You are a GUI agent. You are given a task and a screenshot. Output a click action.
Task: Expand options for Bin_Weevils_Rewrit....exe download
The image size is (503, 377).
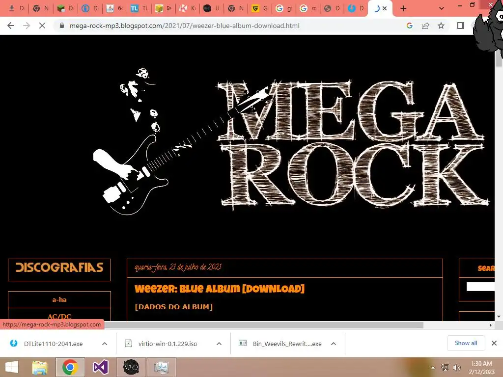[334, 344]
